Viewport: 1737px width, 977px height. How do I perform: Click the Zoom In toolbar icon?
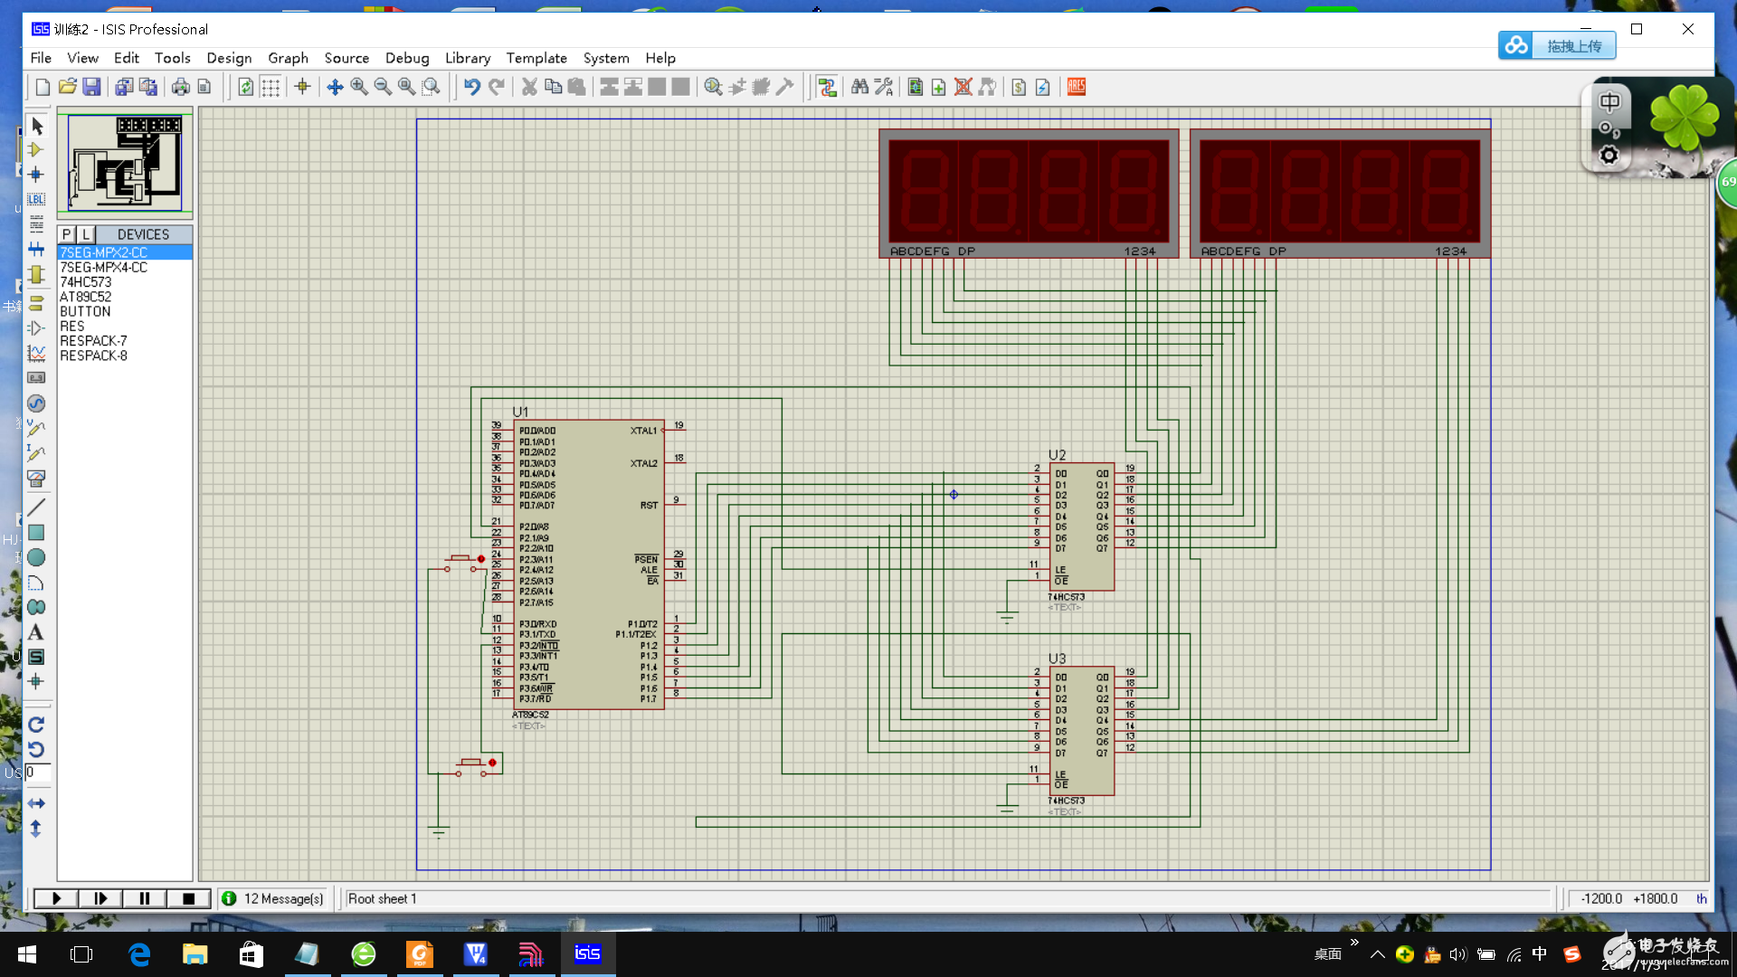coord(359,87)
